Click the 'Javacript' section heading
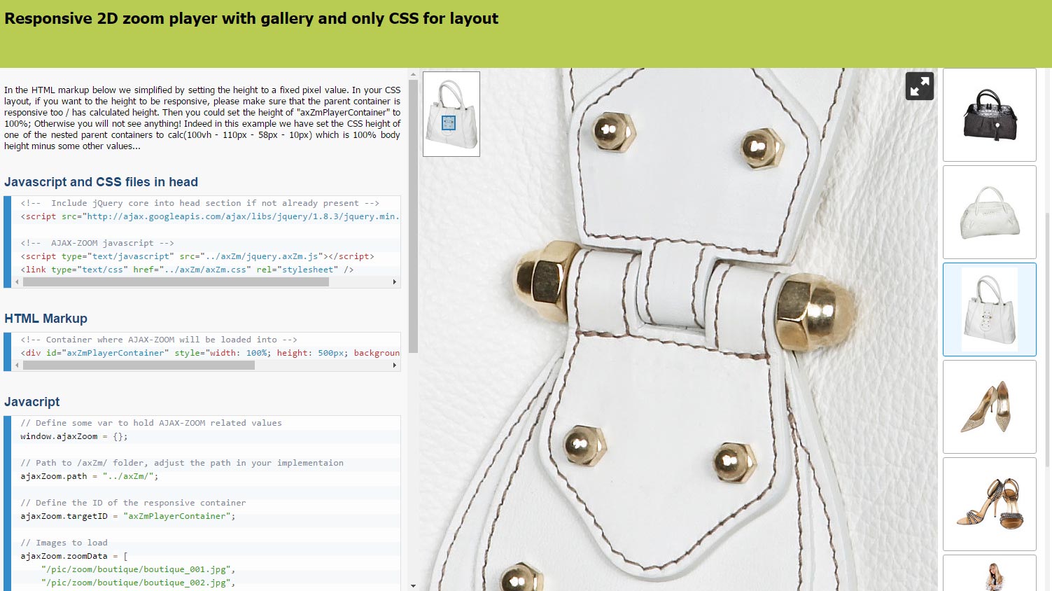Image resolution: width=1052 pixels, height=591 pixels. 31,402
